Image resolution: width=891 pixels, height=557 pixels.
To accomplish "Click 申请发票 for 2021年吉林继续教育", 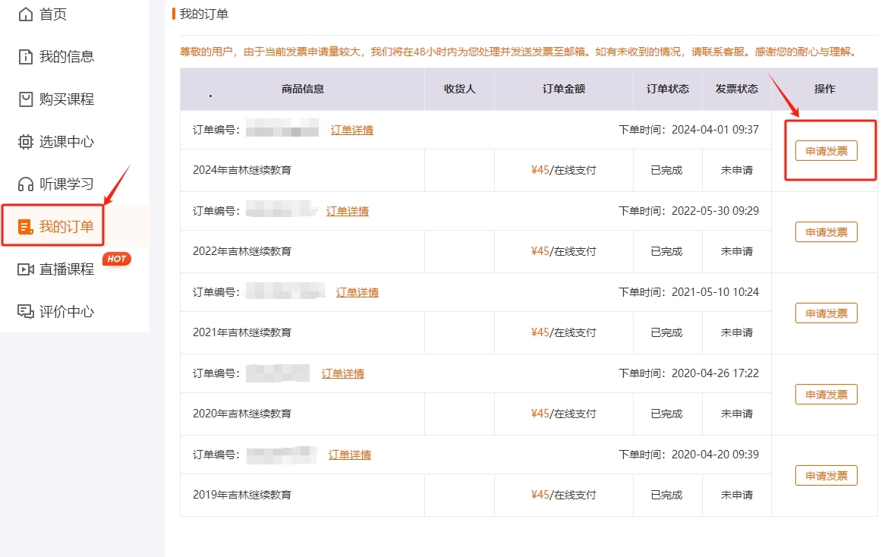I will click(826, 313).
